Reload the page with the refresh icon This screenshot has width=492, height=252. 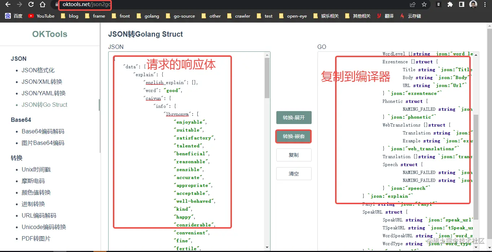31,5
